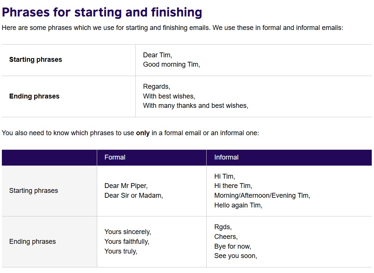Click the "Hello again Tim," phrase
The image size is (374, 273).
pyautogui.click(x=238, y=205)
